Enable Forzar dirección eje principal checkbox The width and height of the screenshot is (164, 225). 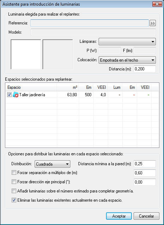coord(14,182)
